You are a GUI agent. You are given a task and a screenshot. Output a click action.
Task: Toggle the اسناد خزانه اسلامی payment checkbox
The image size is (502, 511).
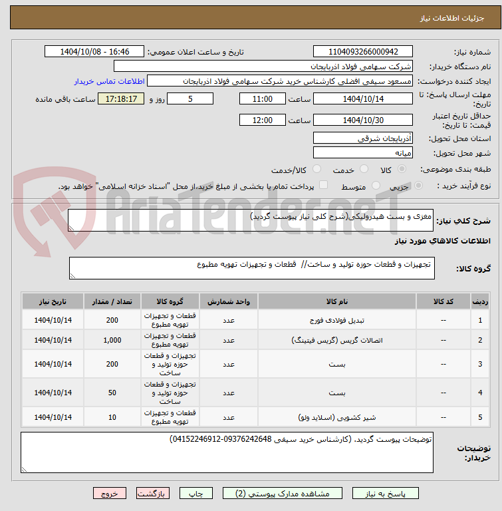tap(323, 185)
